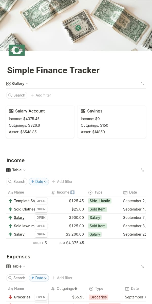This screenshot has height=304, width=152.
Task: Open the Expenses Table view dropdown
Action: (x=16, y=266)
